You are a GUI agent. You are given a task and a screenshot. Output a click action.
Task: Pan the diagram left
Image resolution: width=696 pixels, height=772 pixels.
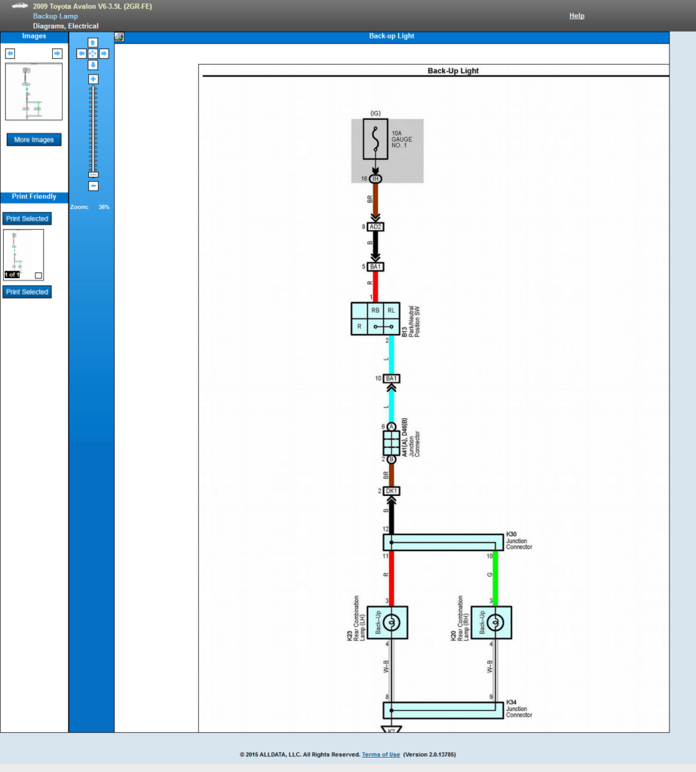tap(81, 54)
